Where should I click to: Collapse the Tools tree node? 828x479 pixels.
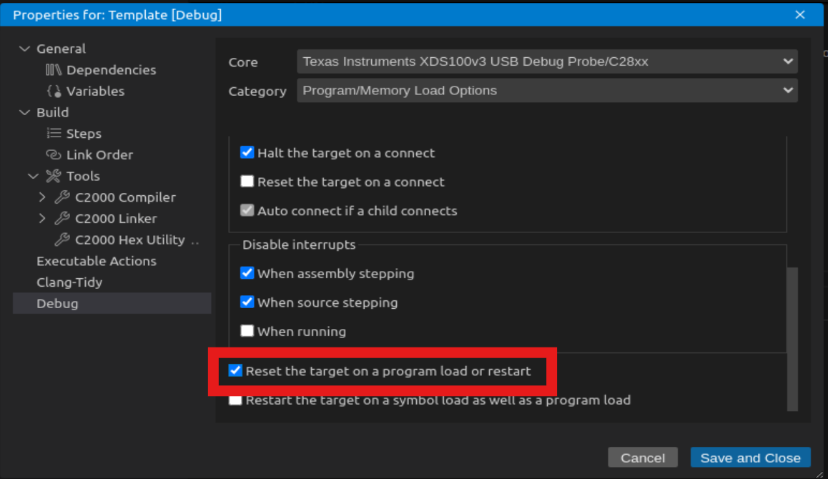[33, 176]
